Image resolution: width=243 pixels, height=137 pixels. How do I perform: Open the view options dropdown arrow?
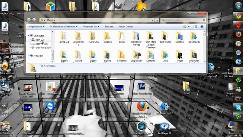pos(189,27)
